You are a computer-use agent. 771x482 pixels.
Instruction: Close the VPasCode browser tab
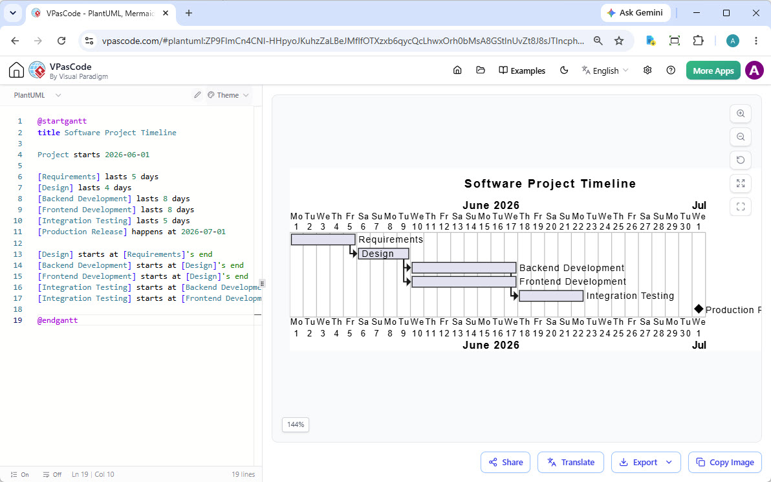pos(166,14)
